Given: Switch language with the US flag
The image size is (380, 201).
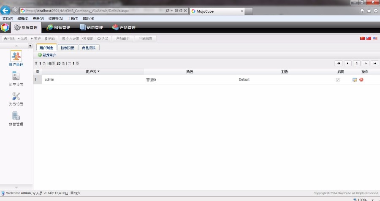Looking at the screenshot, I should tap(375, 38).
